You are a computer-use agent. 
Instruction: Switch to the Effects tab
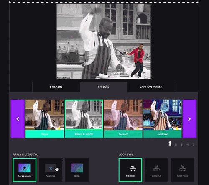tap(104, 87)
